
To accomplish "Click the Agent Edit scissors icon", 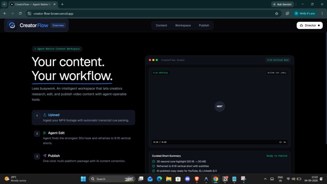I will pyautogui.click(x=45, y=133).
